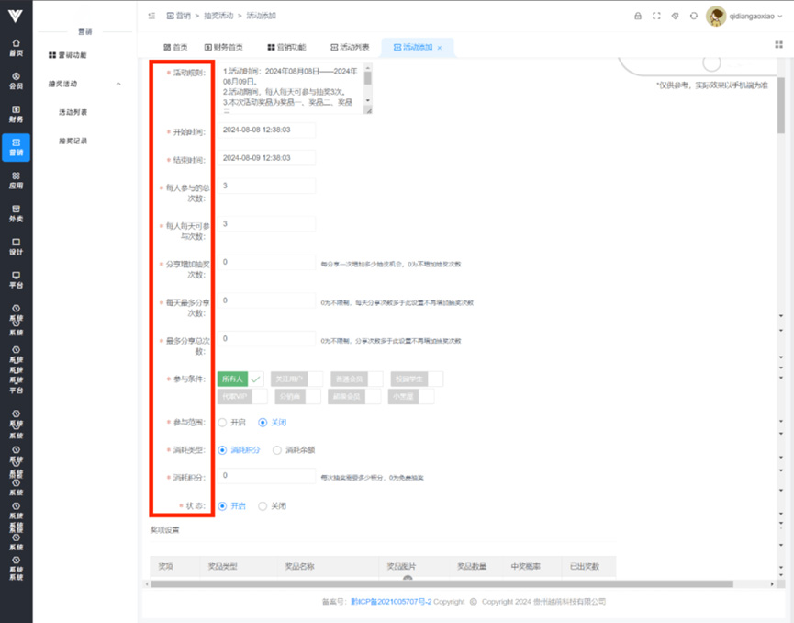Set 状态 to 关闭
Image resolution: width=794 pixels, height=623 pixels.
(263, 505)
